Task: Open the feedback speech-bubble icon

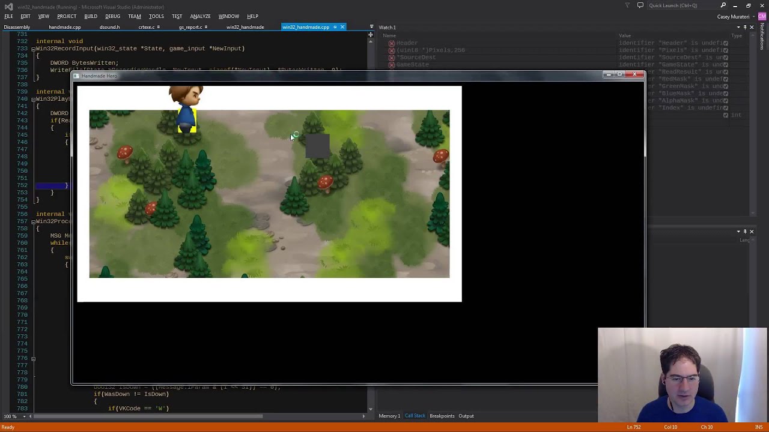Action: (x=640, y=5)
